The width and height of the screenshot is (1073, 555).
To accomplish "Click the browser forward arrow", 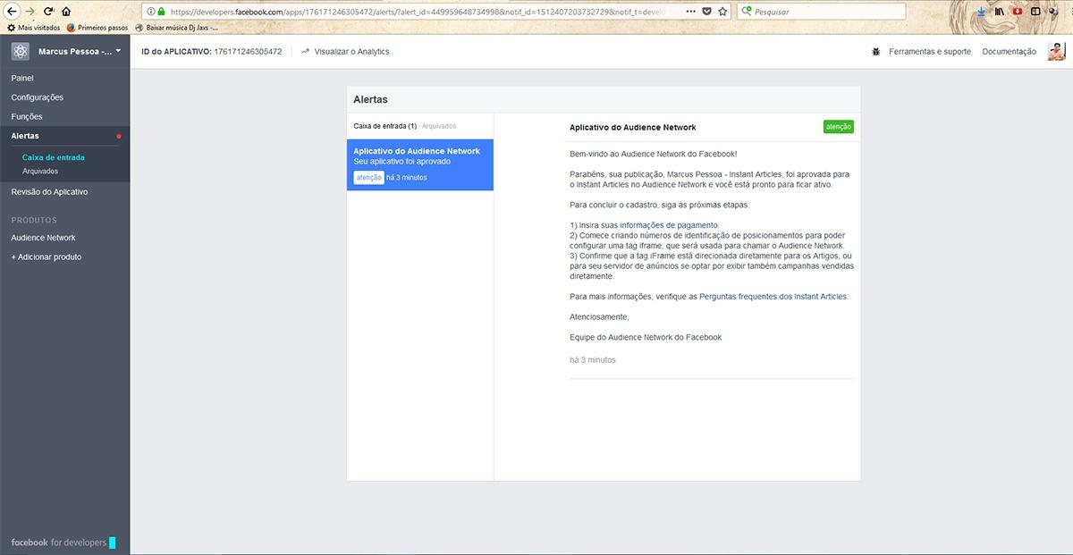I will 30,12.
